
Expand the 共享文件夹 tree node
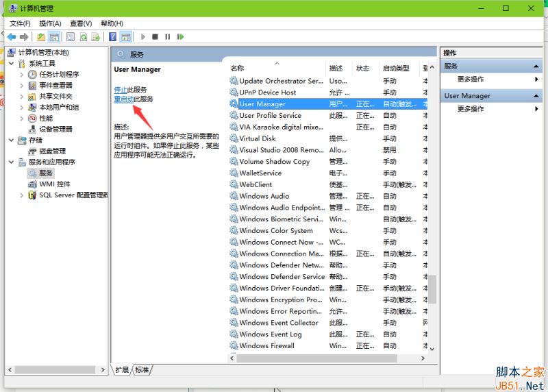pos(22,96)
